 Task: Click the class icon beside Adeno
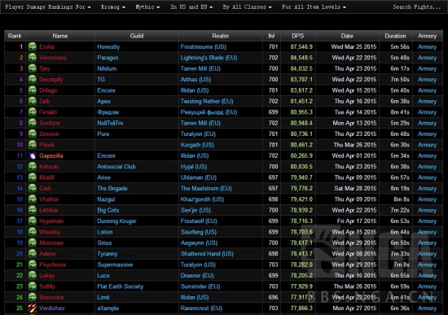point(33,254)
